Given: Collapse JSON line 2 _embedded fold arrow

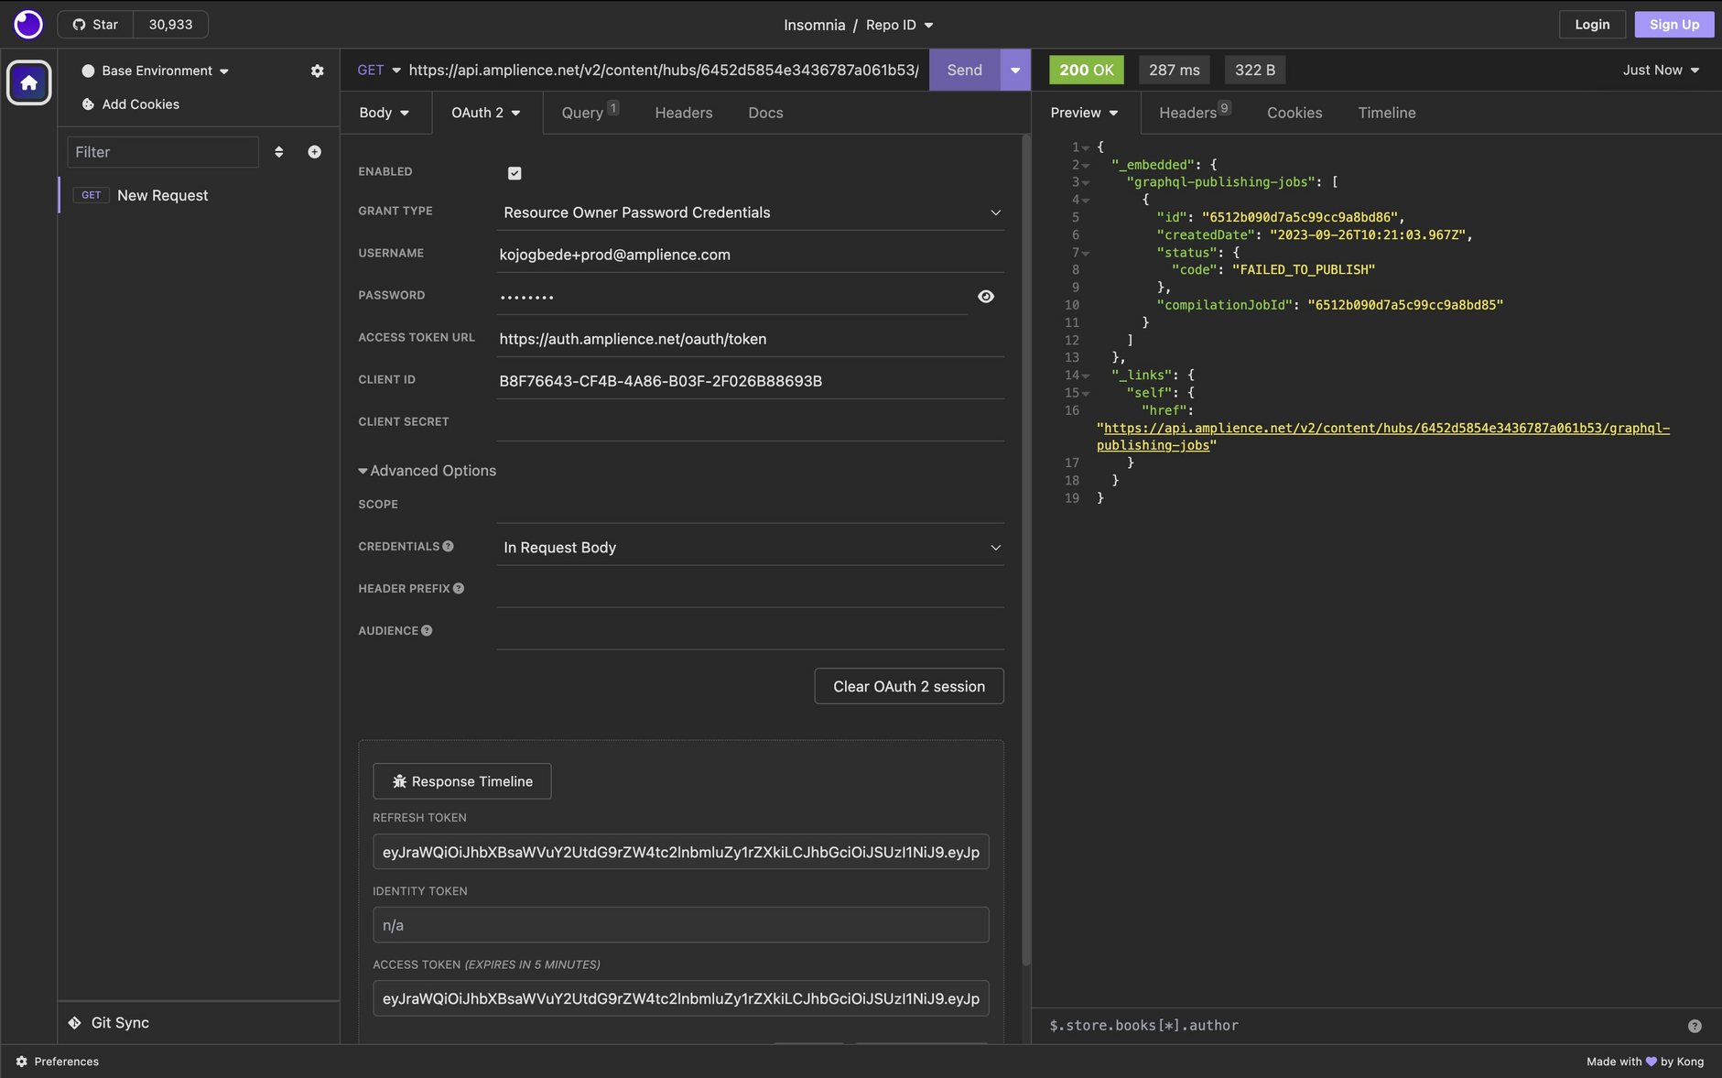Looking at the screenshot, I should coord(1087,166).
